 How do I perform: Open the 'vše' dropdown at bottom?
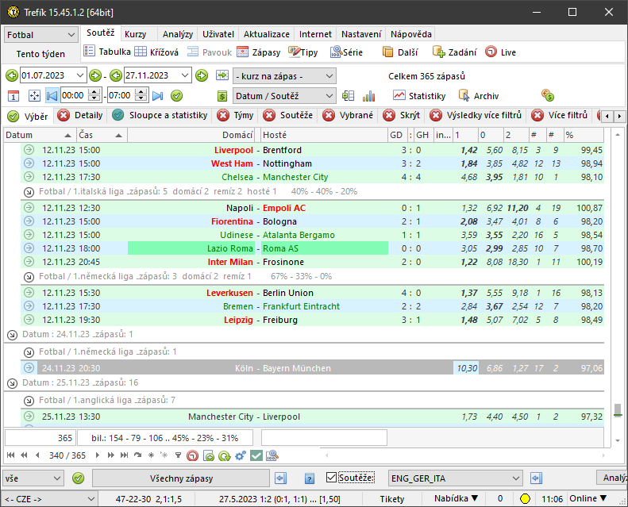pos(33,478)
